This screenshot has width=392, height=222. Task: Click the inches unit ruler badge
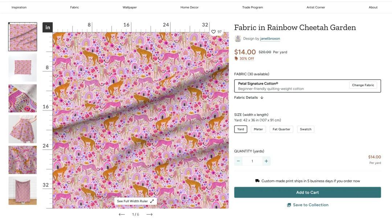coord(48,27)
